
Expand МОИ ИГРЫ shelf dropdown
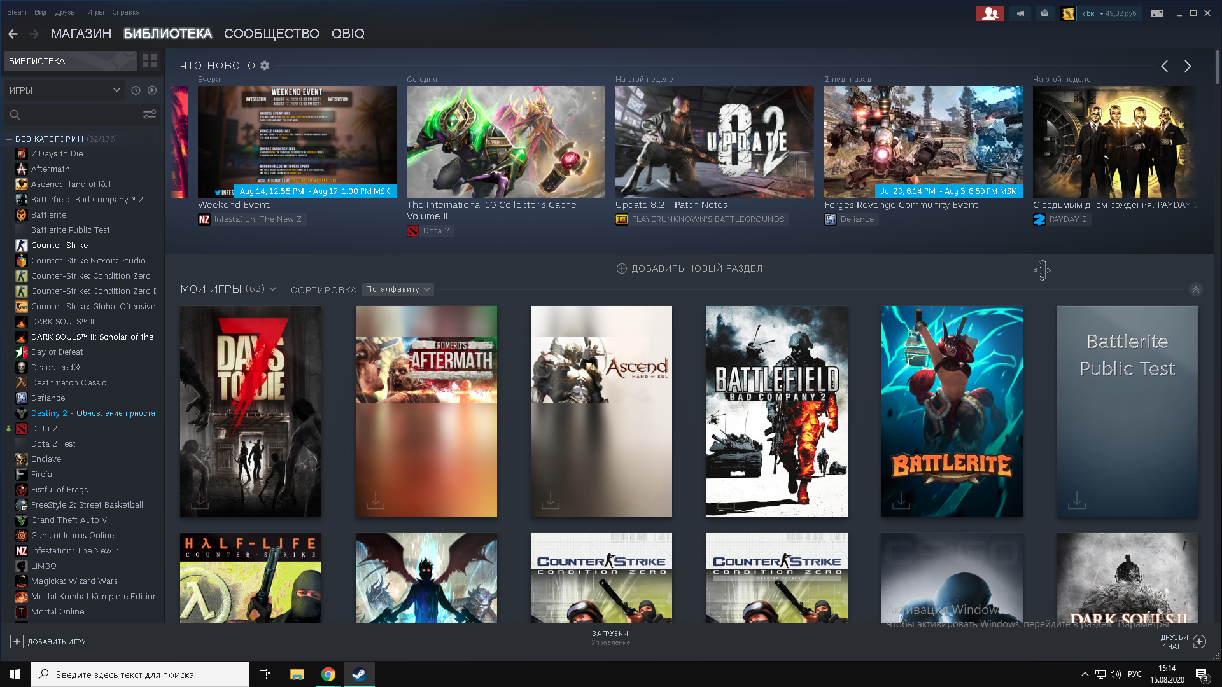pyautogui.click(x=273, y=289)
